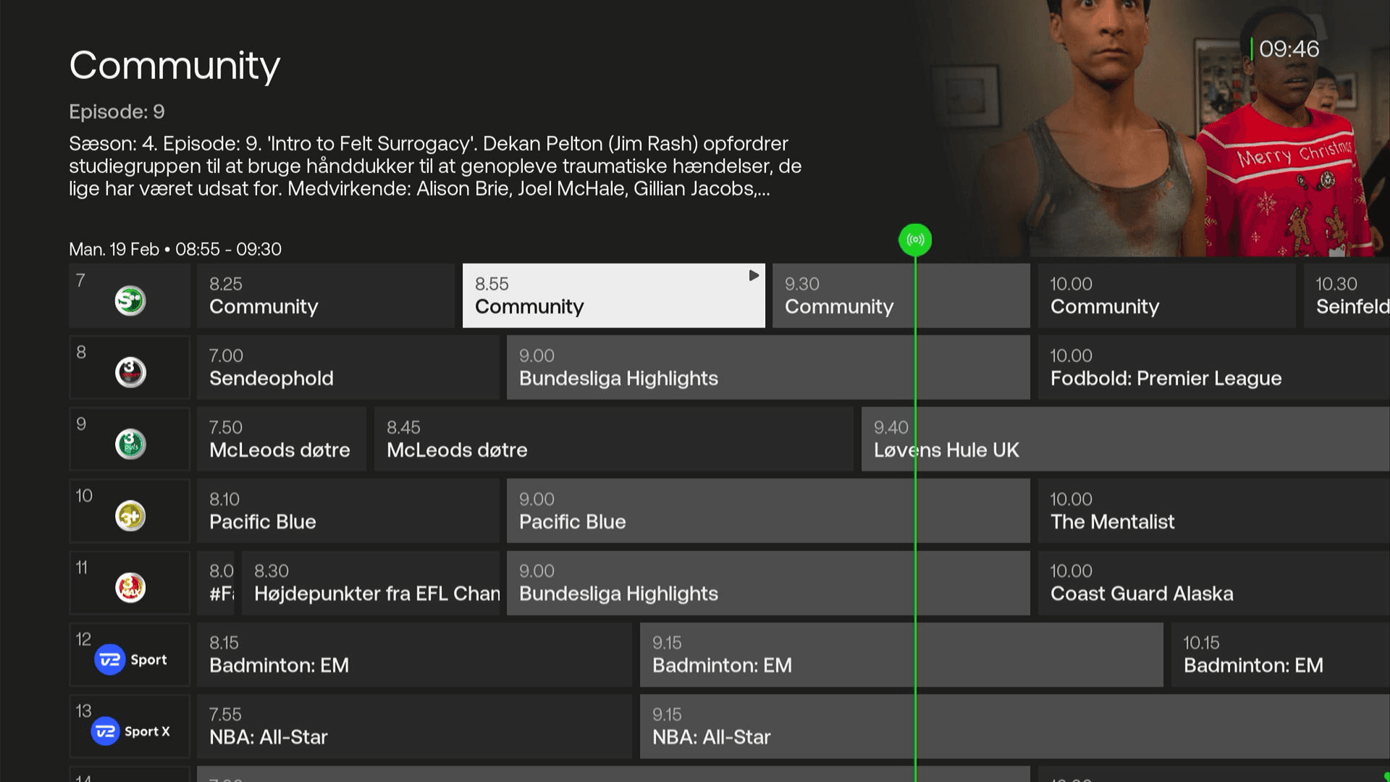The width and height of the screenshot is (1390, 782).
Task: Select Bundesliga Highlights at 9.00 on channel 8
Action: (x=767, y=367)
